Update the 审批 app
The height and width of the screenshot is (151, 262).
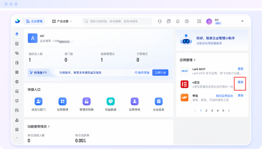240,95
